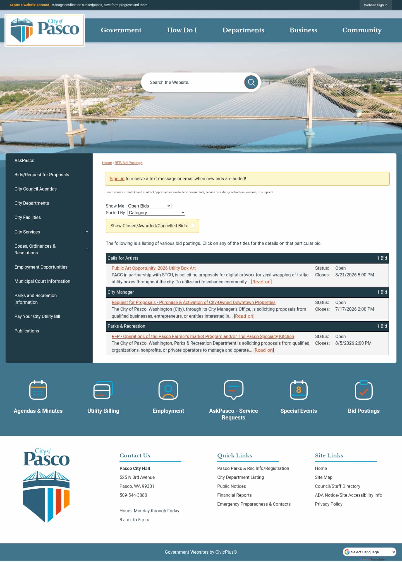Select City Facilities sidebar item
Screen dimensions: 402x562
tap(28, 217)
